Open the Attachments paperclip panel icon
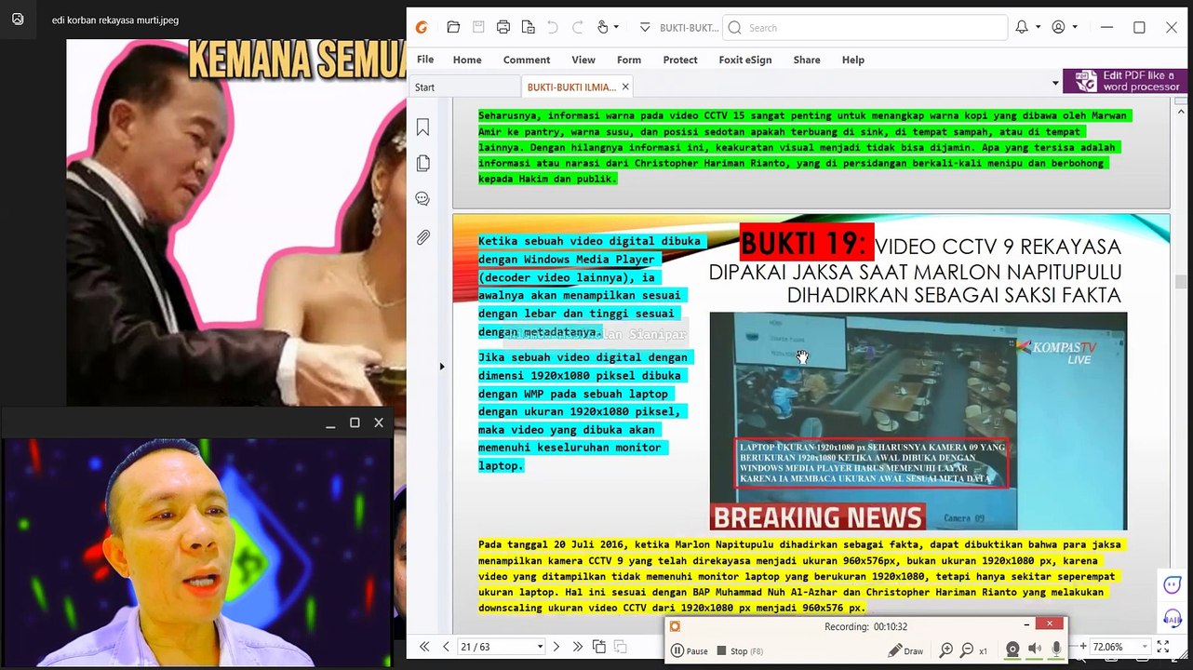This screenshot has height=670, width=1193. 422,237
